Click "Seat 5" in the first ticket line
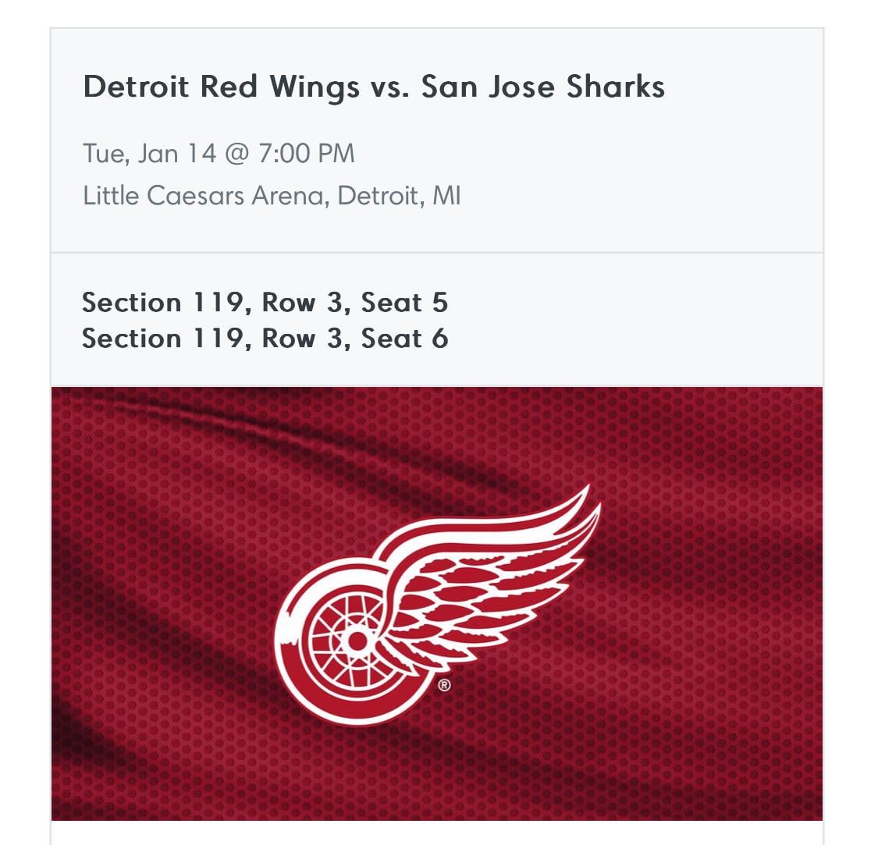The width and height of the screenshot is (878, 845). coord(404,303)
